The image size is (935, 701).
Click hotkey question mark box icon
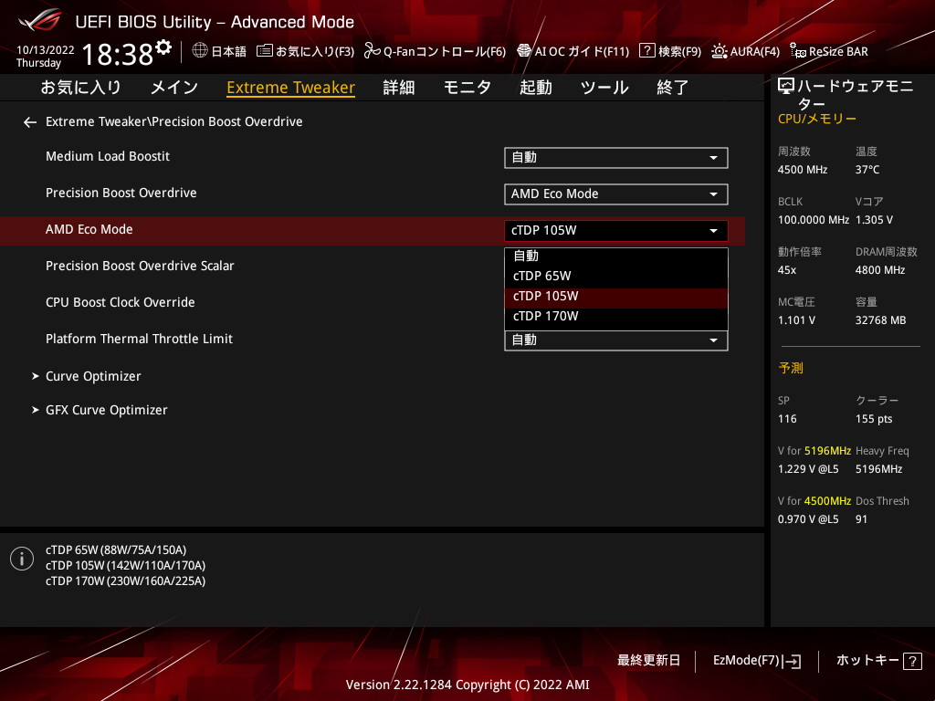point(912,661)
